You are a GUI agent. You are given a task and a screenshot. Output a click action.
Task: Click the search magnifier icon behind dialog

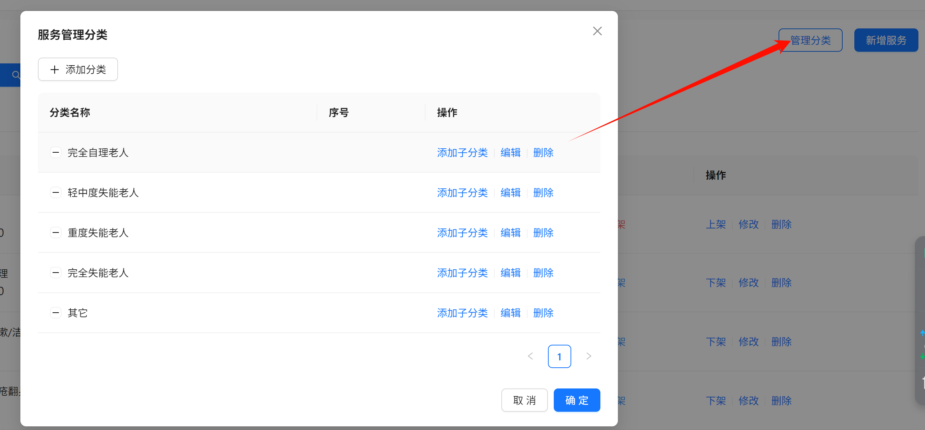tap(16, 75)
